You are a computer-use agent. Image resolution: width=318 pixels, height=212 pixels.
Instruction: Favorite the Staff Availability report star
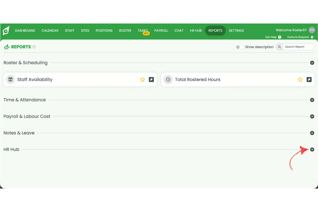click(143, 79)
